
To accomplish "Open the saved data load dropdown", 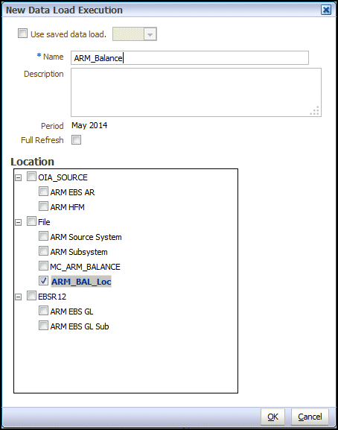I will tap(150, 34).
